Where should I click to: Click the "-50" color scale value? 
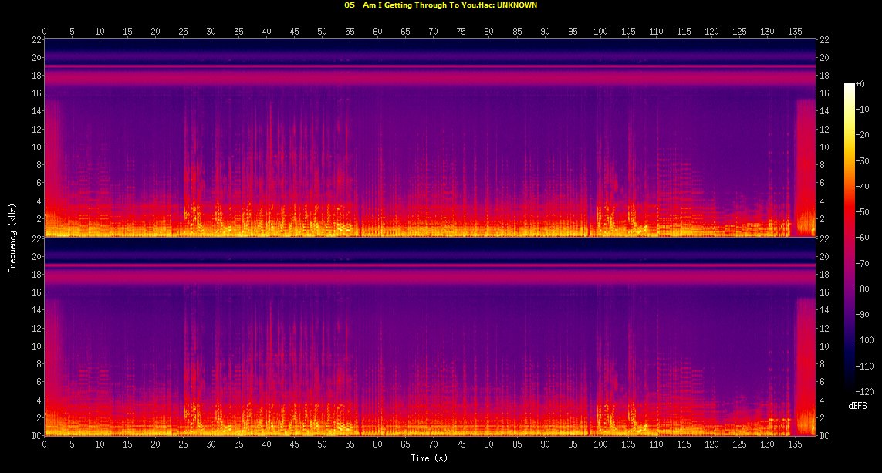(862, 212)
